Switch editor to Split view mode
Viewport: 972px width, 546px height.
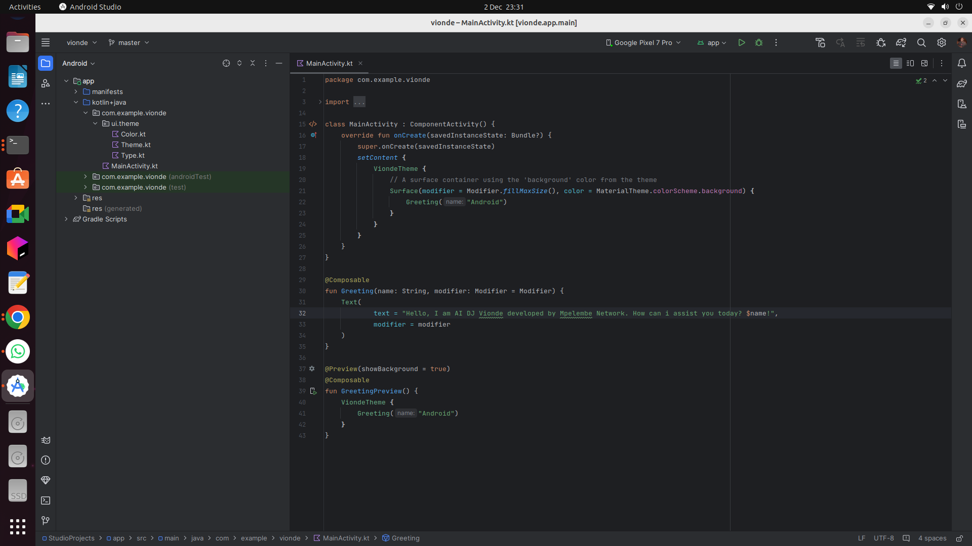pyautogui.click(x=910, y=63)
